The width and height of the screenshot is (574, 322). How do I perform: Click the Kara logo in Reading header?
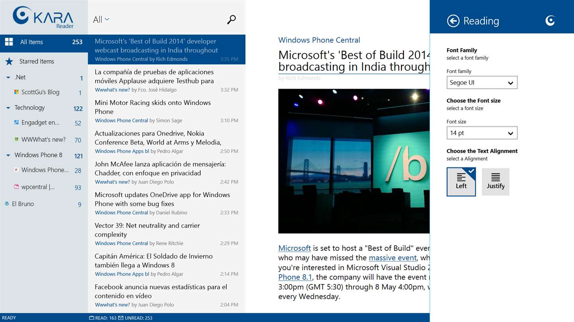click(550, 21)
